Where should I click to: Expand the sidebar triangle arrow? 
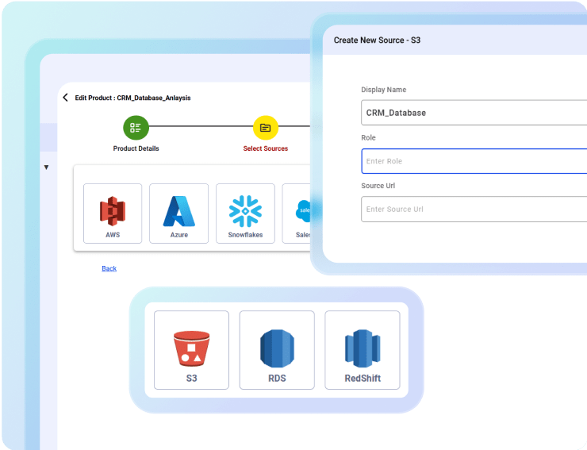(x=47, y=167)
